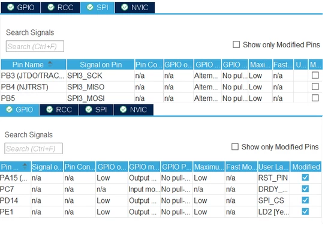Viewport: 325px width, 225px height.
Task: Tick the Modified checkbox for PB5 row
Action: 315,98
